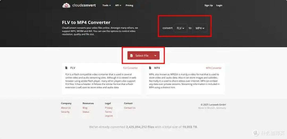Open the Terms footer link
Viewport: 287px width, 139px height.
coord(108,112)
